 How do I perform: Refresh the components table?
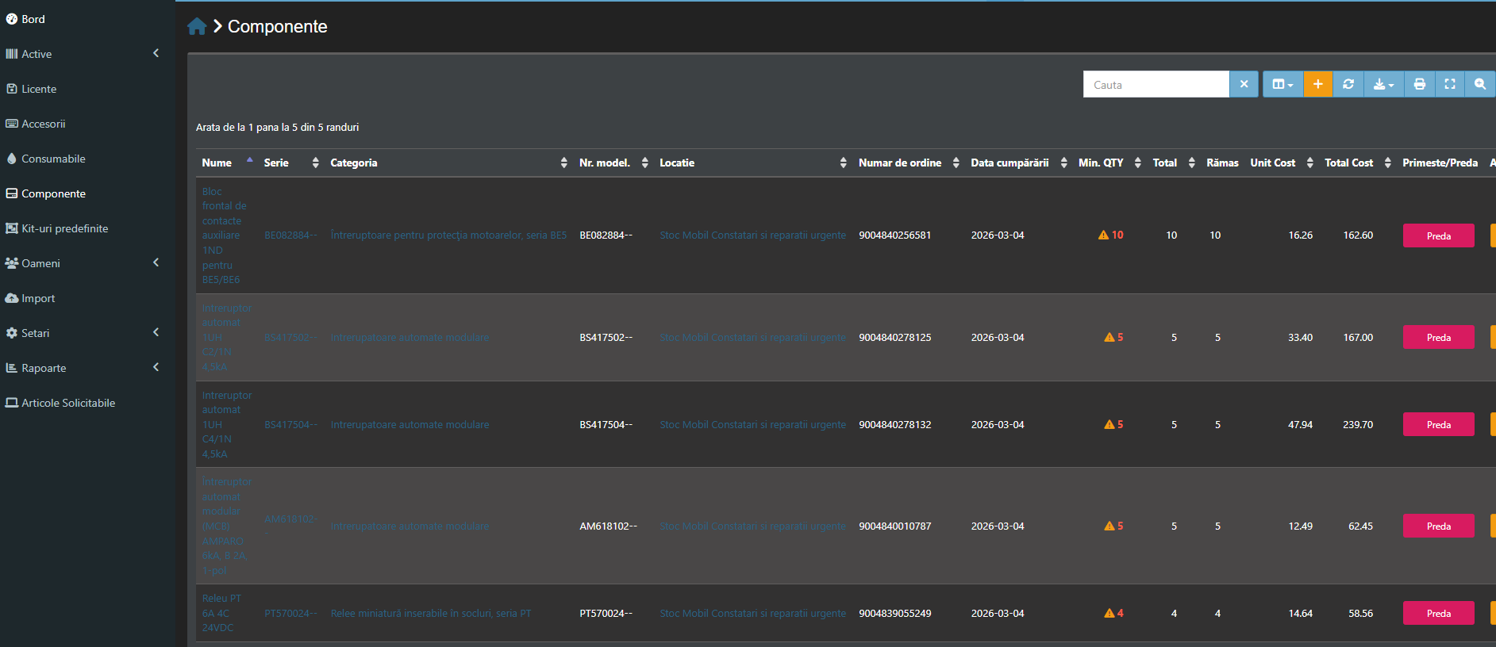1348,84
